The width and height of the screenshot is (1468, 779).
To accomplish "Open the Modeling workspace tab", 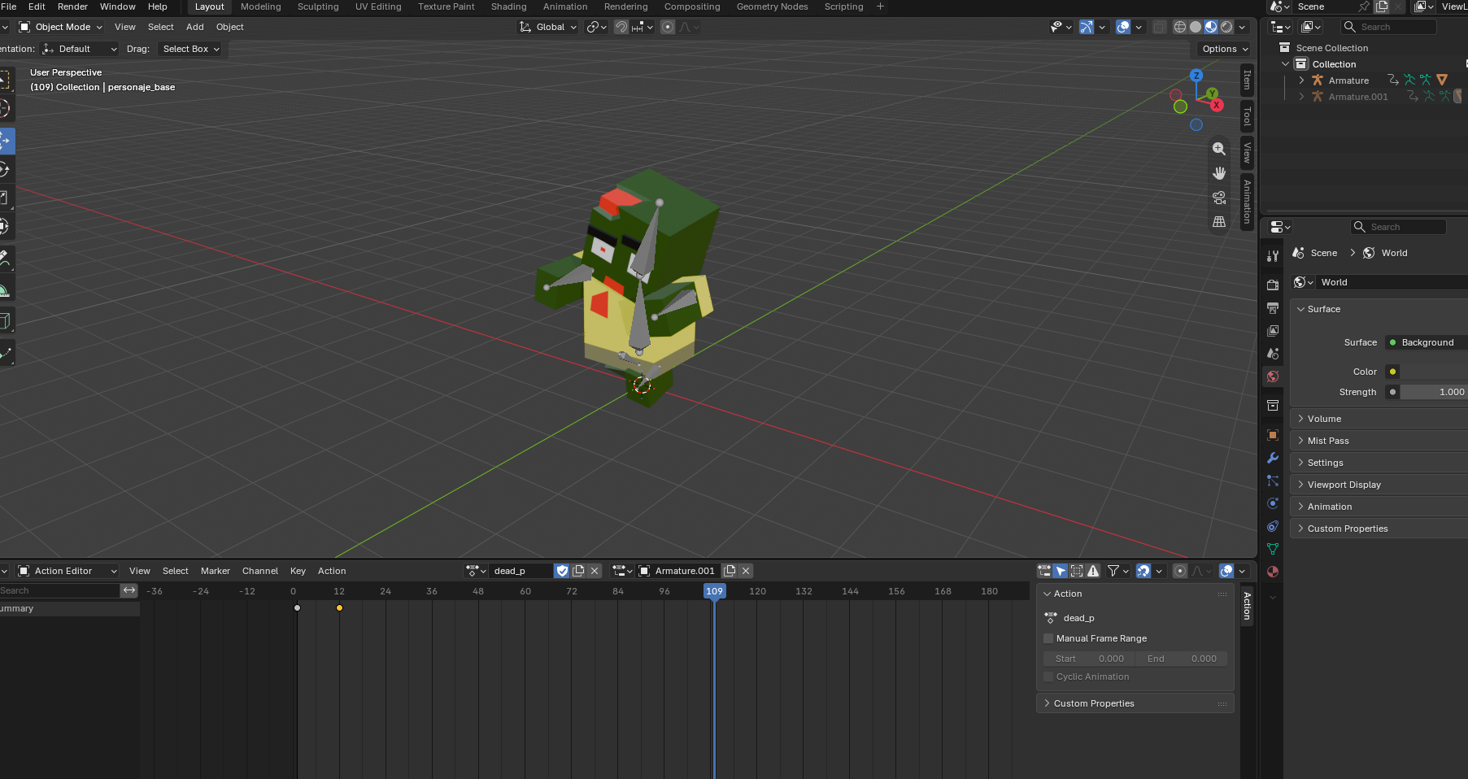I will point(260,7).
